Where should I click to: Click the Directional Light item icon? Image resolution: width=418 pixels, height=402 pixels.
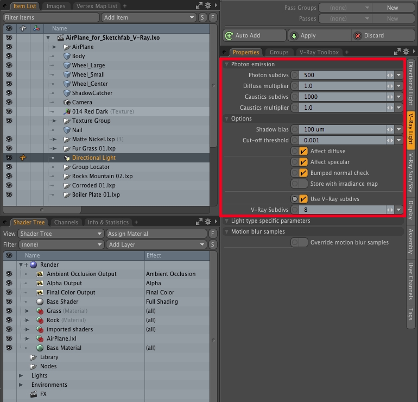click(x=67, y=158)
